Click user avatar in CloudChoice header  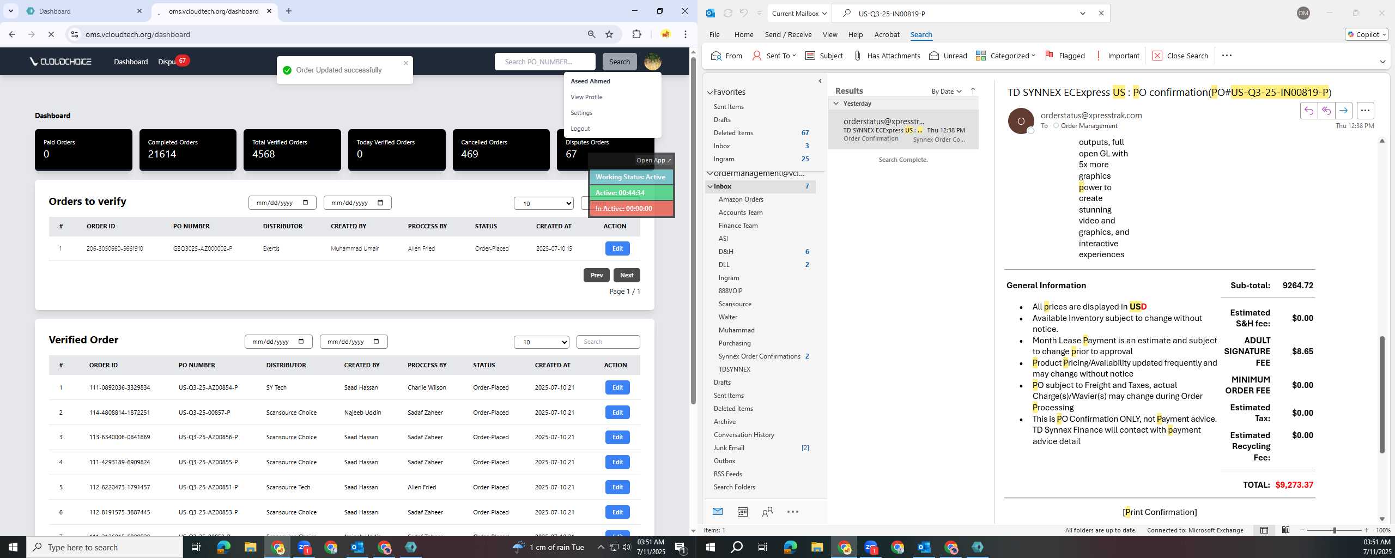point(652,62)
